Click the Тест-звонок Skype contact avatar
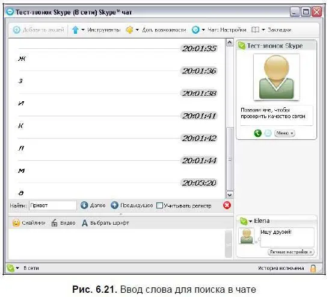Viewport: 329px width, 297px height. (277, 77)
